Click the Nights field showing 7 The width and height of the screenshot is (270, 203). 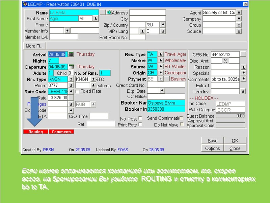click(x=53, y=61)
